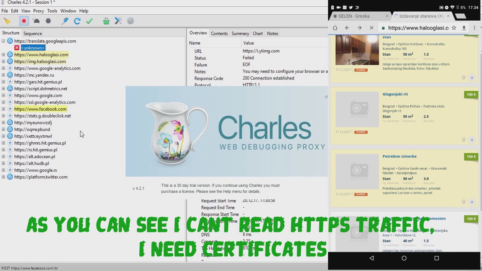Screen dimensions: 482x271
Task: Expand the www.google-analytics.com tree node
Action: tap(3, 68)
